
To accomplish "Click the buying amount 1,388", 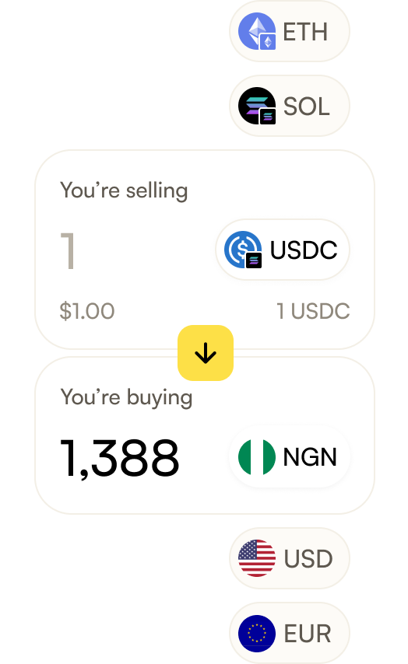I will point(120,458).
